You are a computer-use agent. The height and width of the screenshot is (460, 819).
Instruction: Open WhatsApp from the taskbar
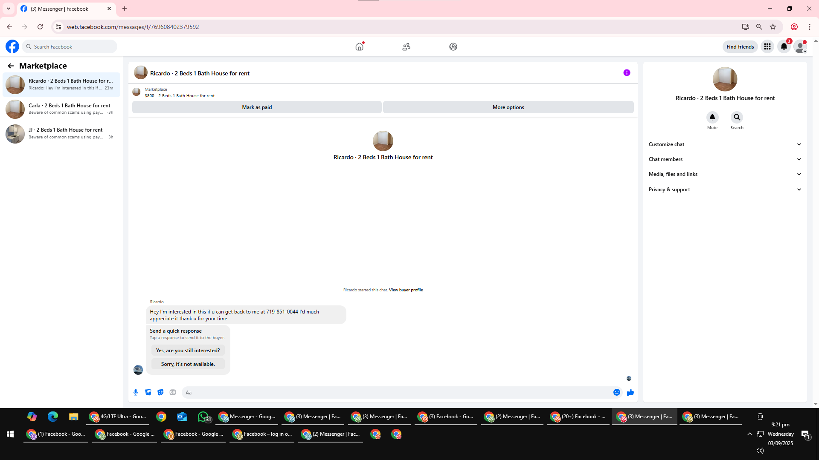point(204,417)
